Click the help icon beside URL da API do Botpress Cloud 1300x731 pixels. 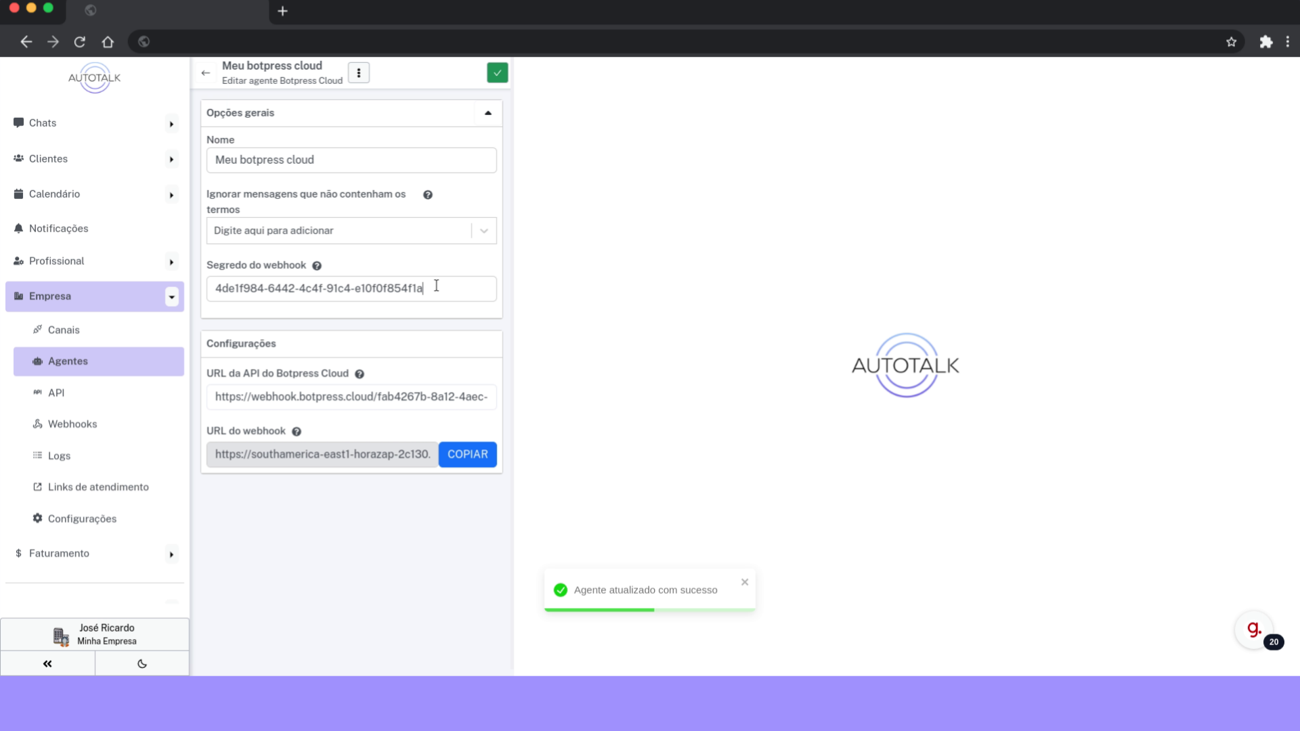point(360,374)
